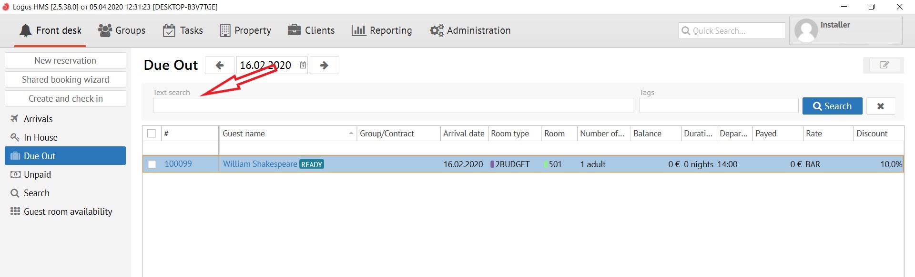Go to previous day with left arrow
Screen dimensions: 915x277
220,66
